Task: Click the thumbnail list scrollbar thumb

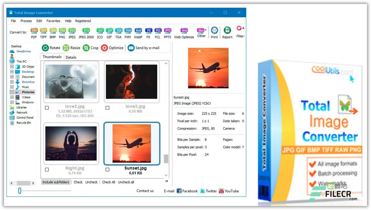Action: 166,159
